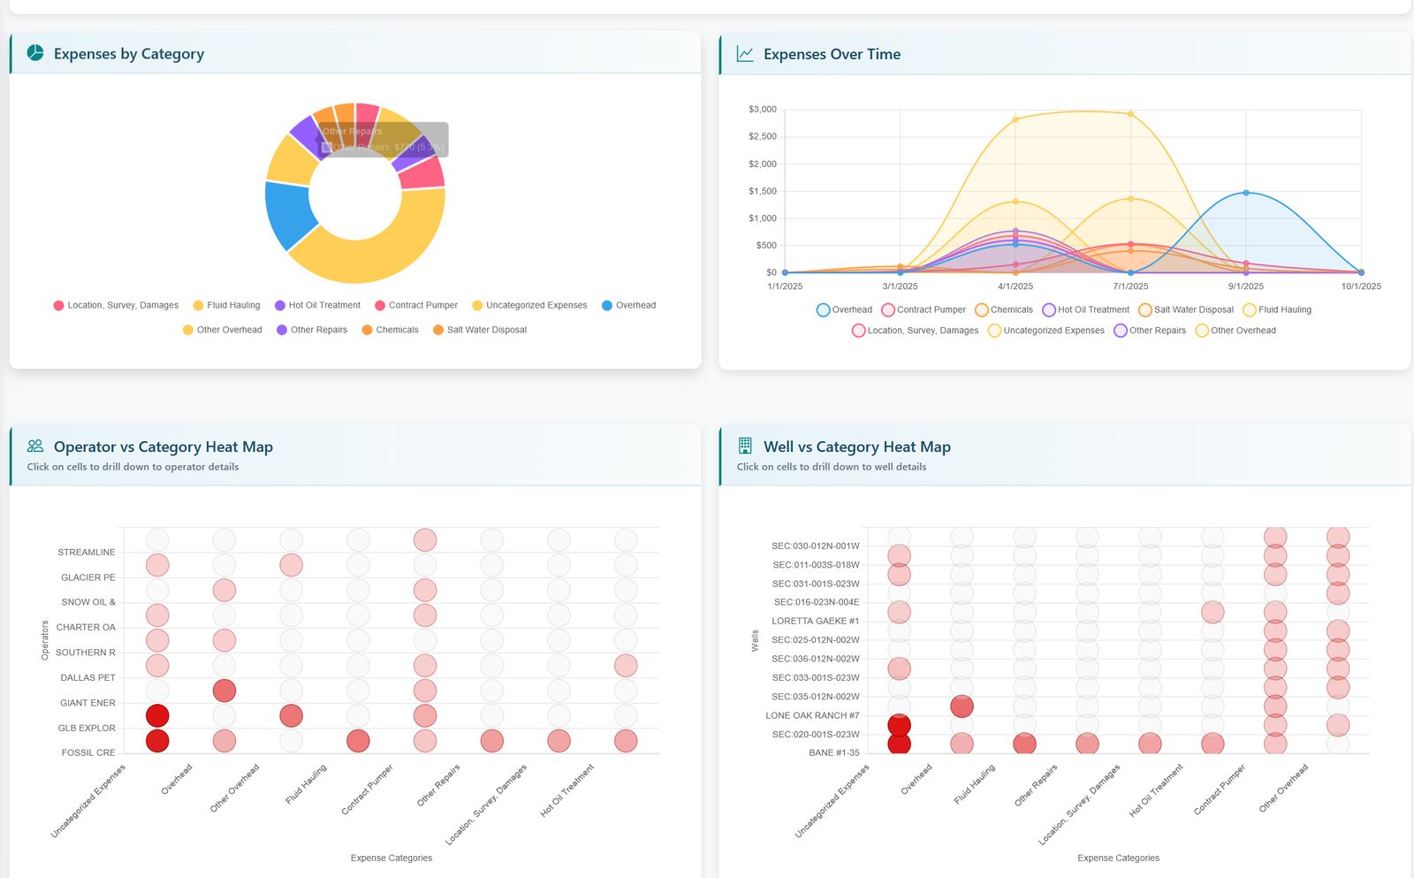This screenshot has width=1414, height=878.
Task: Hide Contract Pumper series in Expenses Over Time legend
Action: [x=924, y=309]
